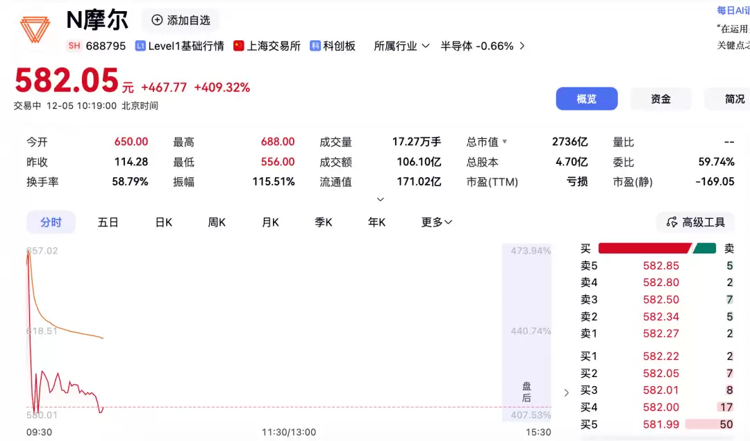
Task: Click the 上海交易所 red flag icon
Action: coord(239,46)
